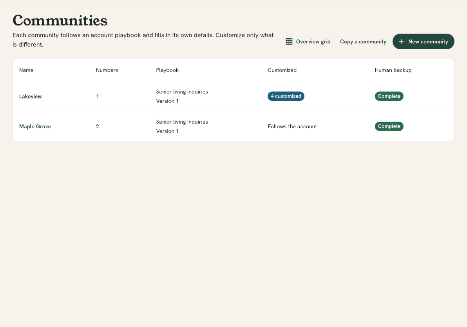The image size is (467, 327).
Task: Click Lakeview's Complete human backup badge
Action: click(389, 96)
